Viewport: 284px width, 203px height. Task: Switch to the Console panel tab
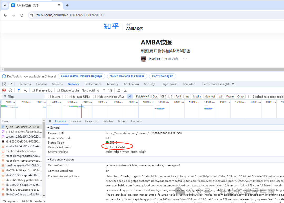42,84
